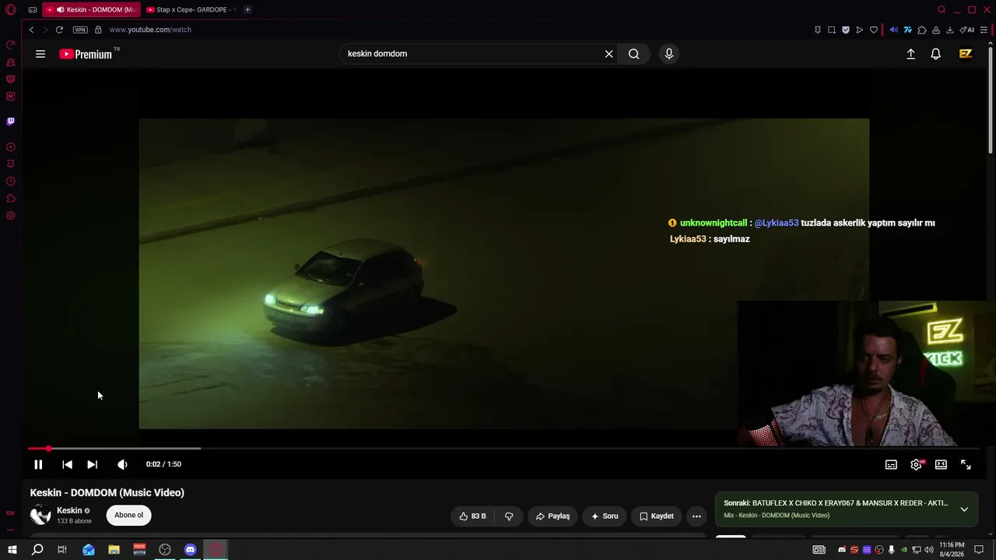Open the sidebar settings gear

click(11, 215)
